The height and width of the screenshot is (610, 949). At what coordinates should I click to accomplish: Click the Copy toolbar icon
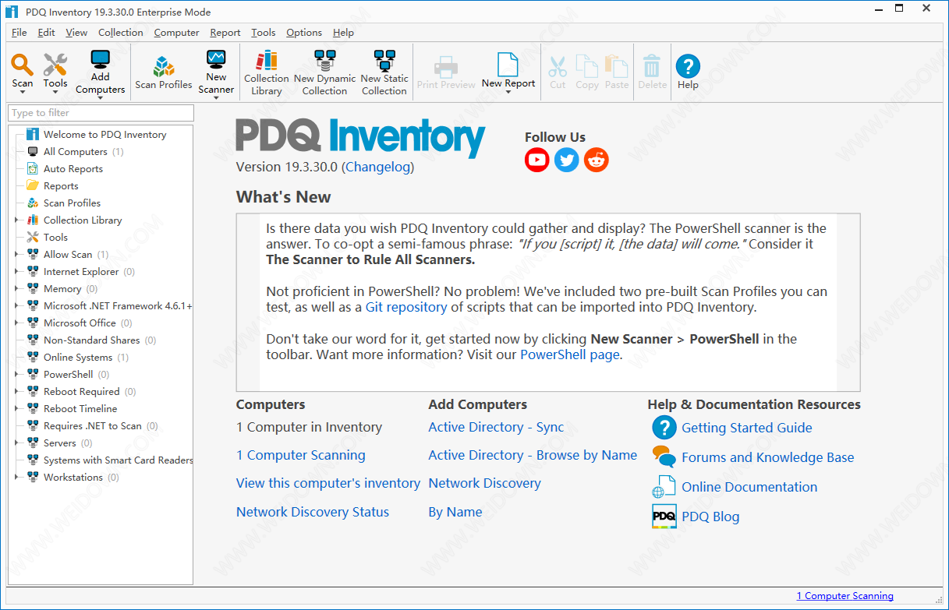(586, 66)
